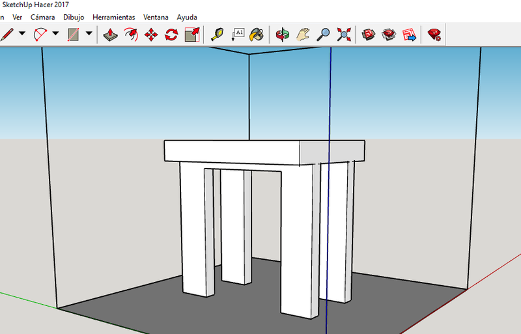
Task: Open the 3D Warehouse icon
Action: coord(369,35)
